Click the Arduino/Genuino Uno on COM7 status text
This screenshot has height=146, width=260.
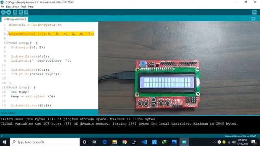240,136
